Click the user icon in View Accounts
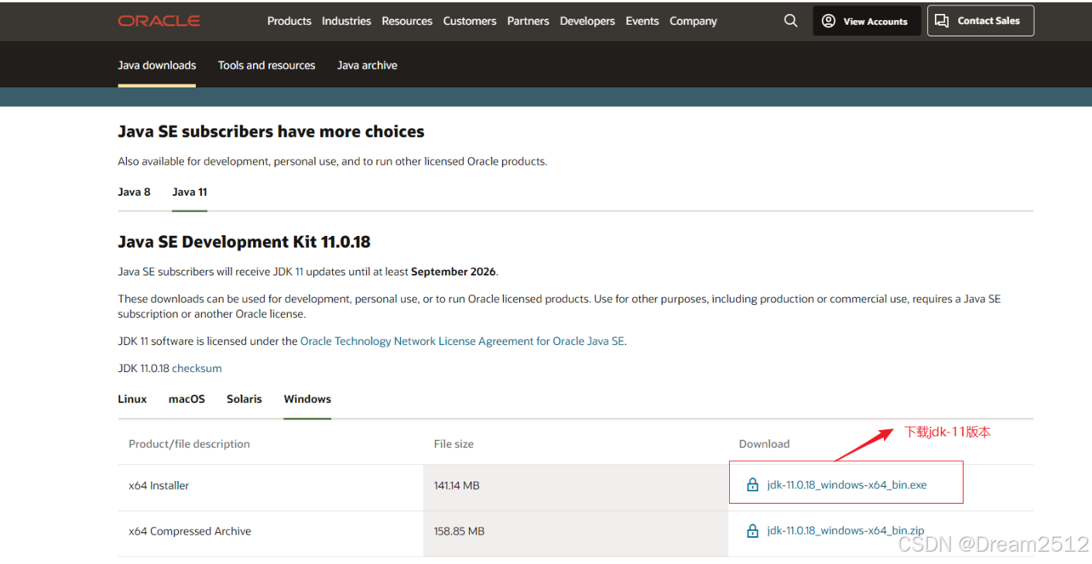Viewport: 1092px width, 564px height. click(x=828, y=21)
